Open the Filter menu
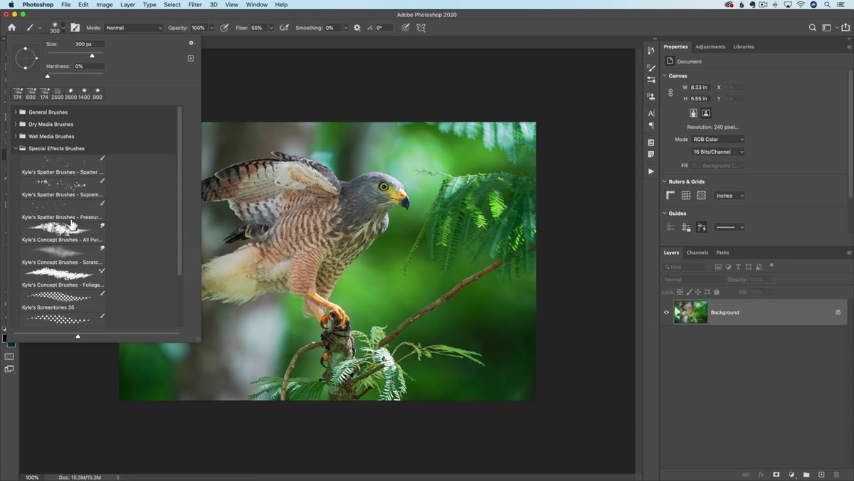Viewport: 854px width, 481px height. tap(195, 4)
